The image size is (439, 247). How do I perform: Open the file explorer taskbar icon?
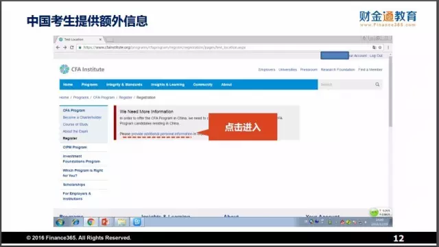(x=121, y=222)
